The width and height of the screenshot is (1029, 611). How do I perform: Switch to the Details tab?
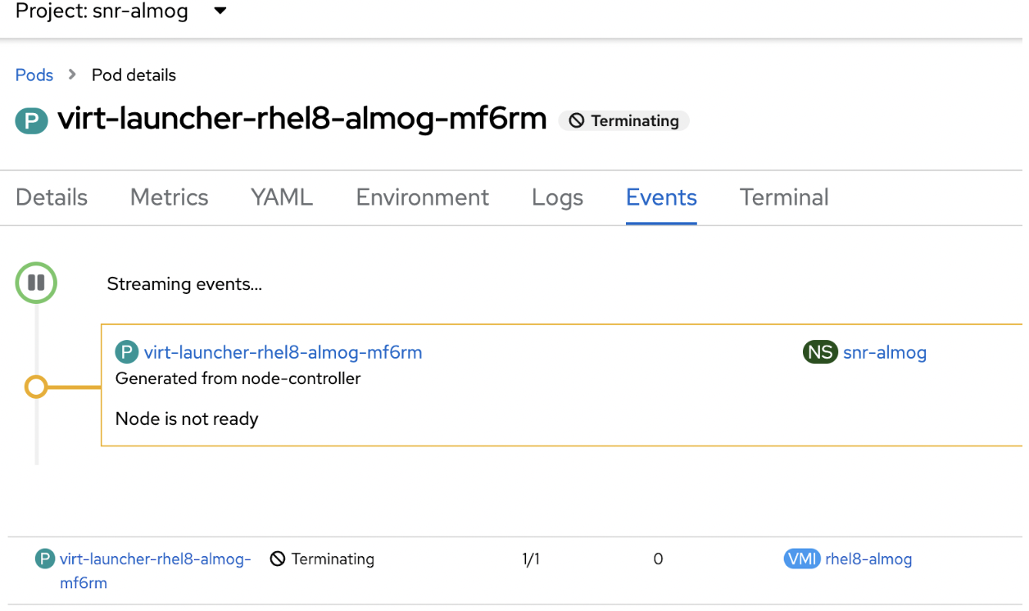pyautogui.click(x=52, y=197)
